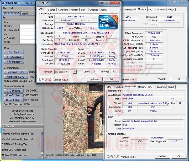Run the OpenGL SW-L benchmark
Screen dimensions: 189x161
[13, 95]
